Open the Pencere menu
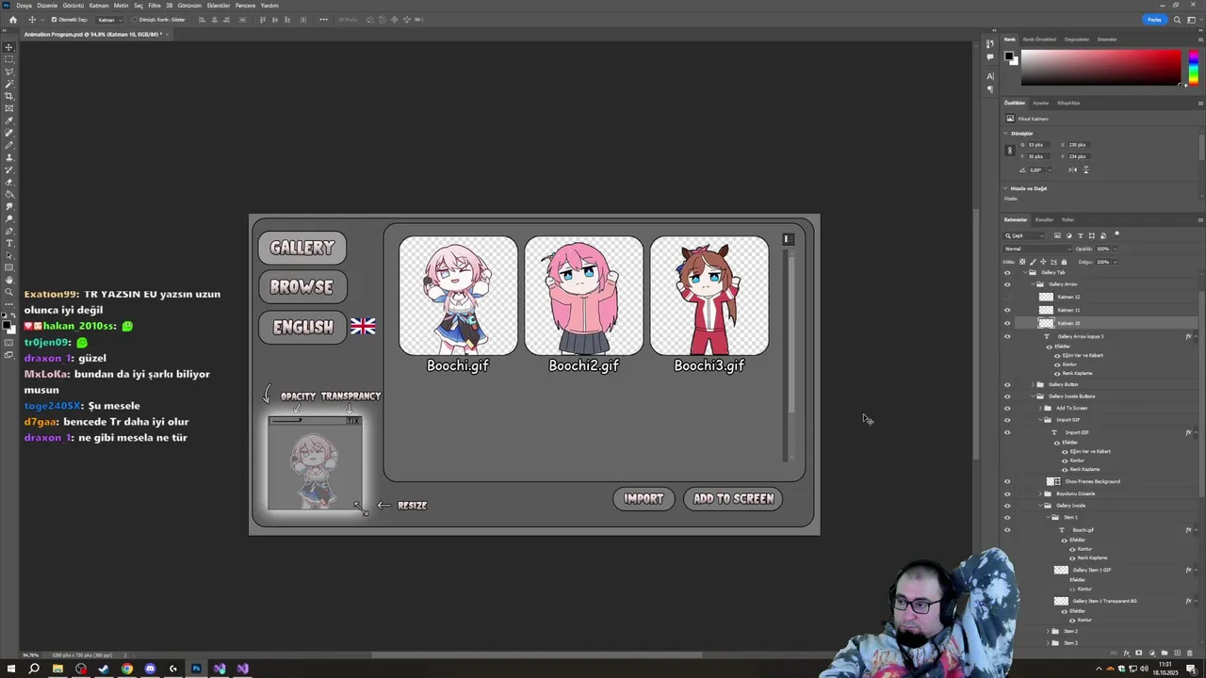1206x678 pixels. click(245, 6)
